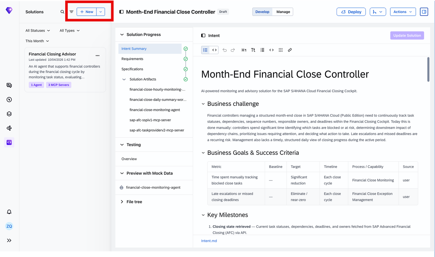Toggle the panel icon beside Intent heading

pos(203,35)
